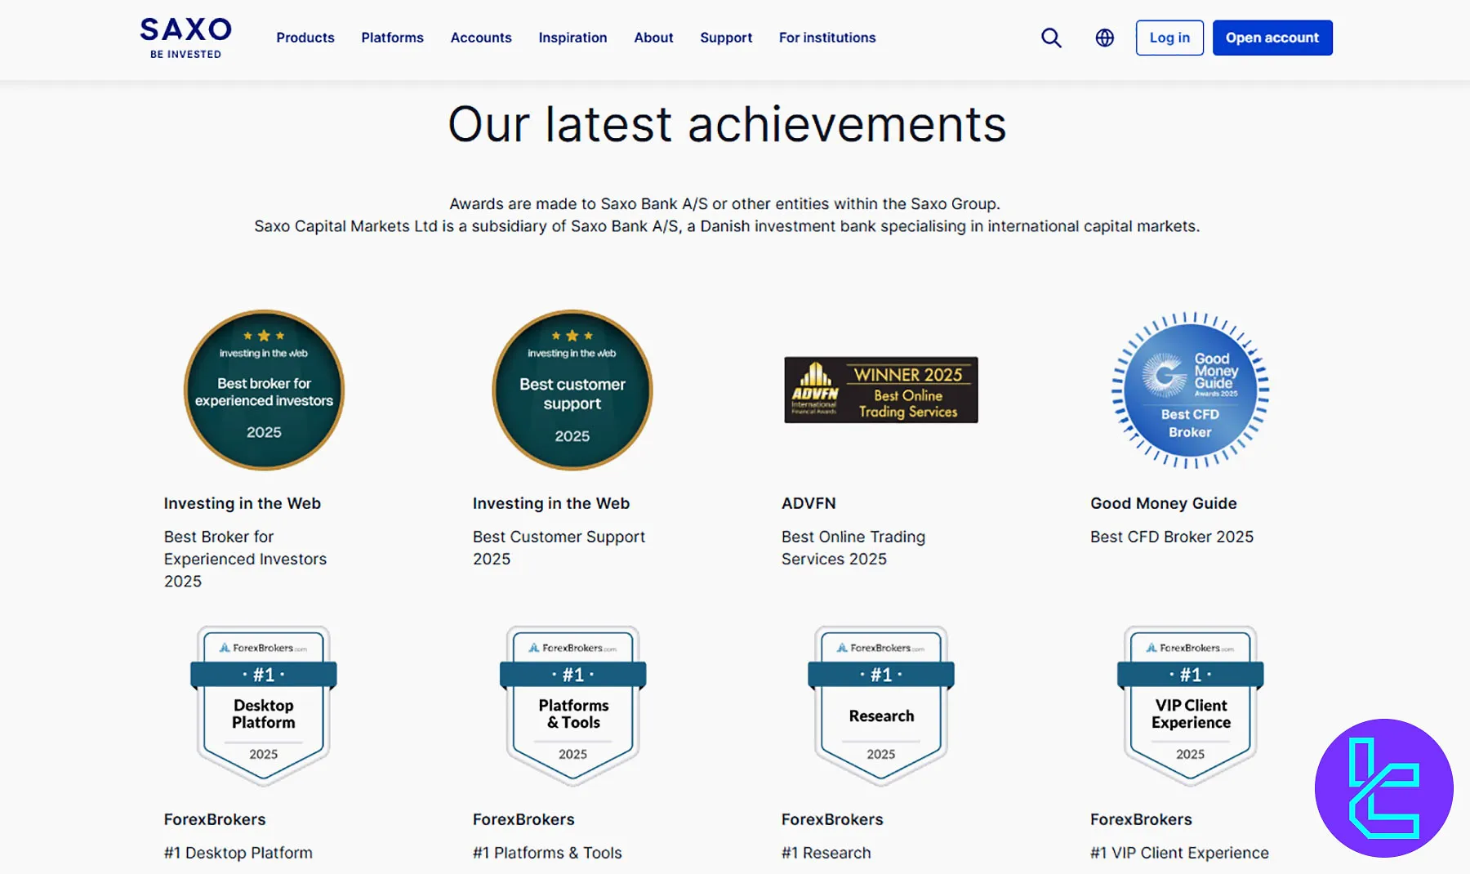Viewport: 1470px width, 874px height.
Task: Open the About menu
Action: (653, 38)
